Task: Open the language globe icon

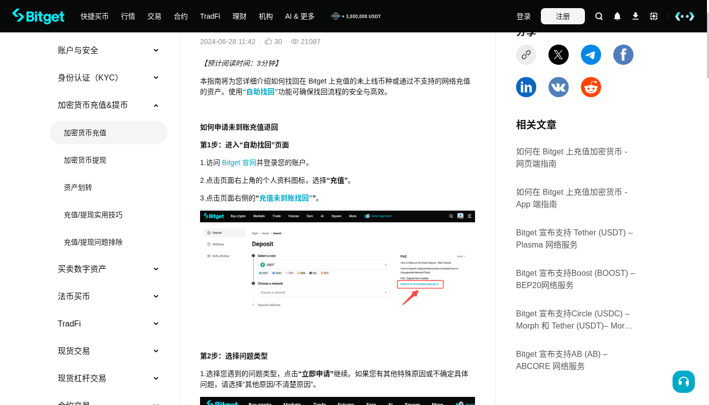Action: [654, 16]
